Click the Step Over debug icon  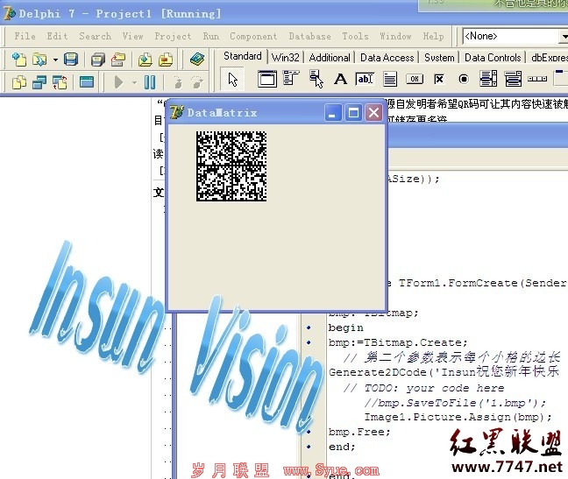(197, 82)
